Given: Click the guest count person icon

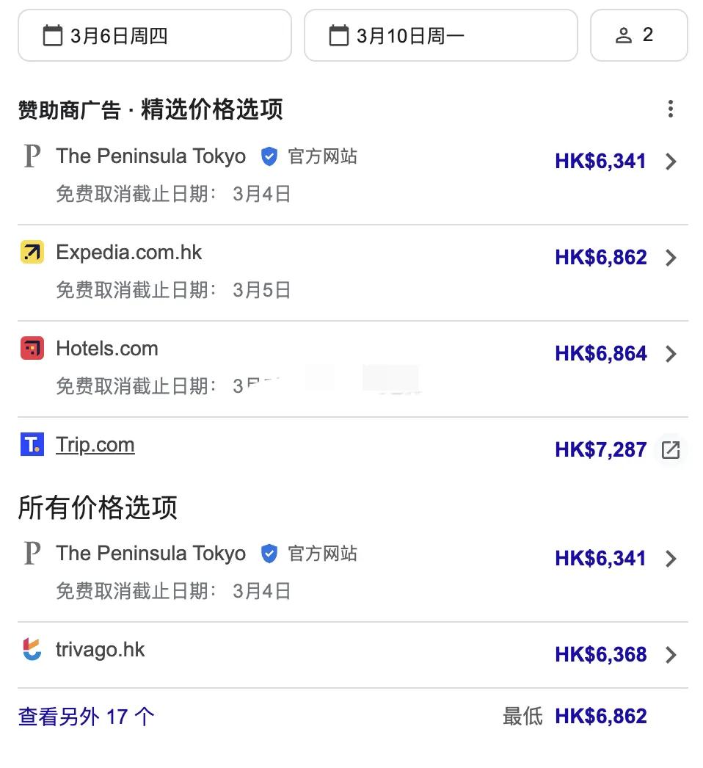Looking at the screenshot, I should click(623, 35).
